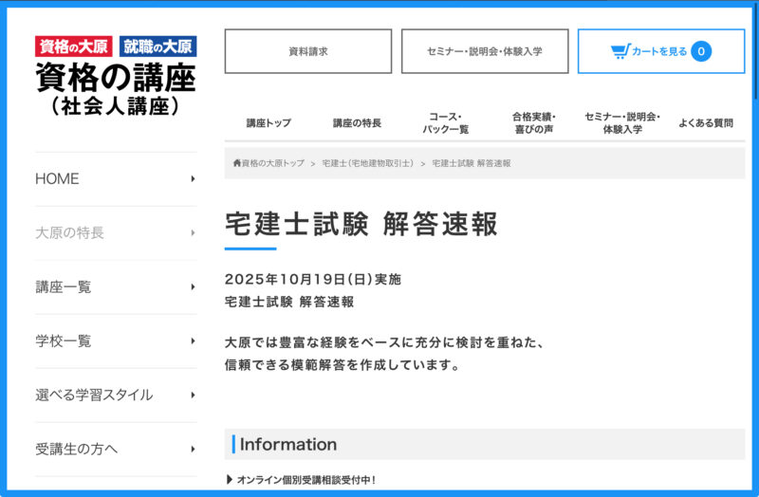Image resolution: width=759 pixels, height=497 pixels.
Task: Expand the HOME sidebar arrow
Action: [x=193, y=178]
